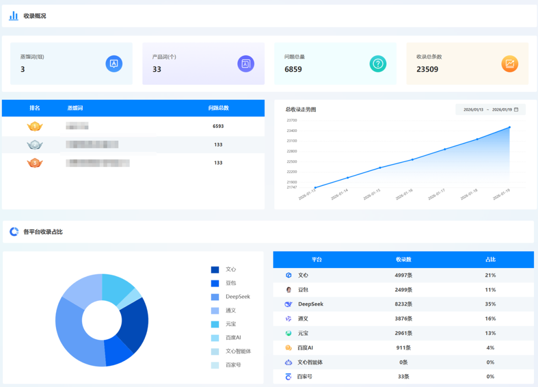
Task: Click the pie icon beside 各平台收录占比
Action: [14, 232]
